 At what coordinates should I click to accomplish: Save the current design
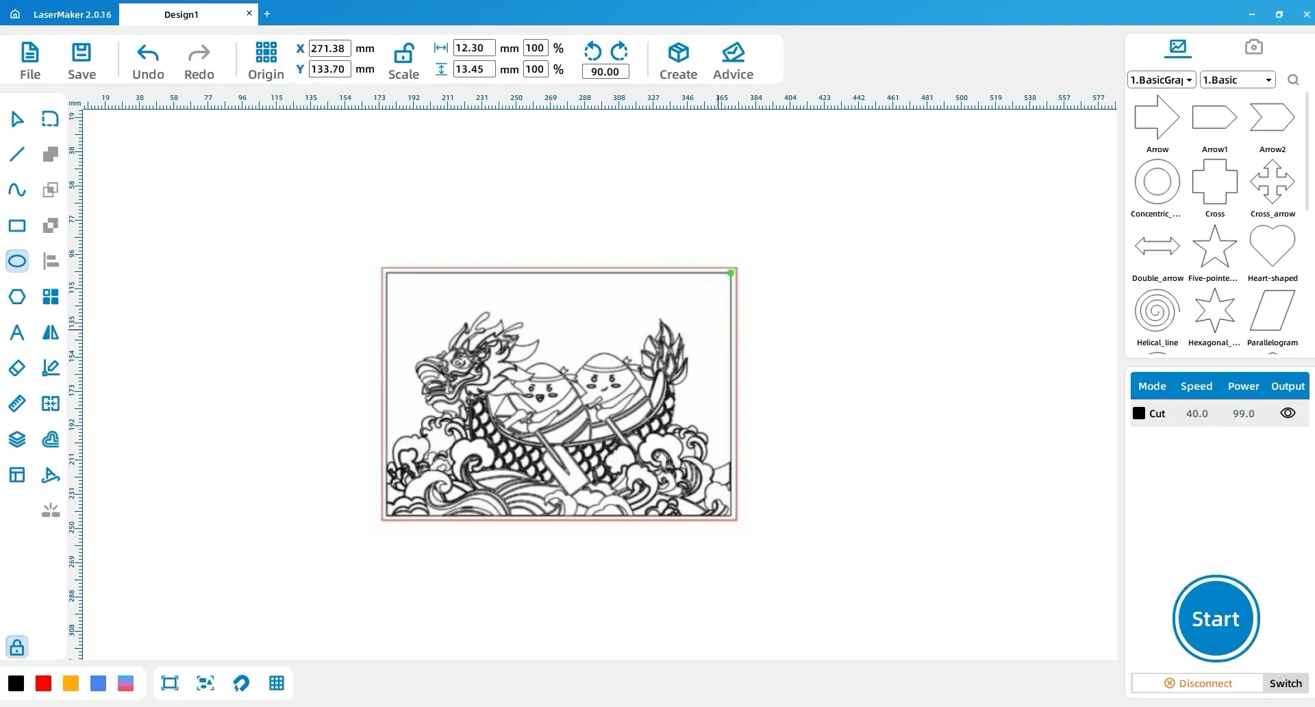coord(82,61)
